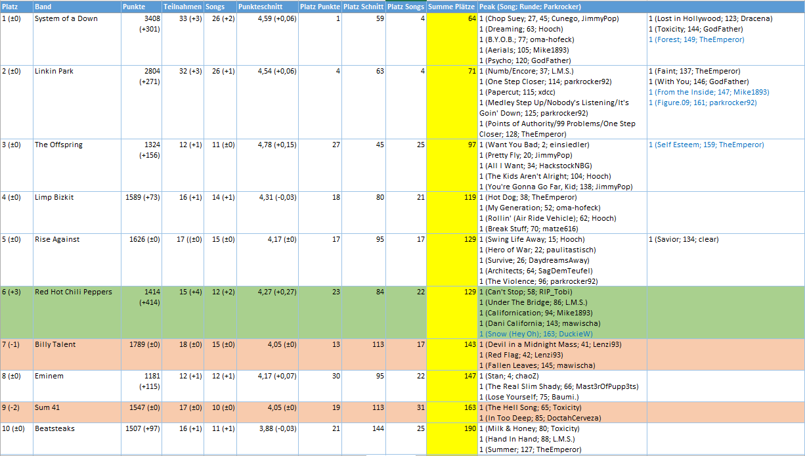Select the 'Sum 41' band cell

coord(77,413)
